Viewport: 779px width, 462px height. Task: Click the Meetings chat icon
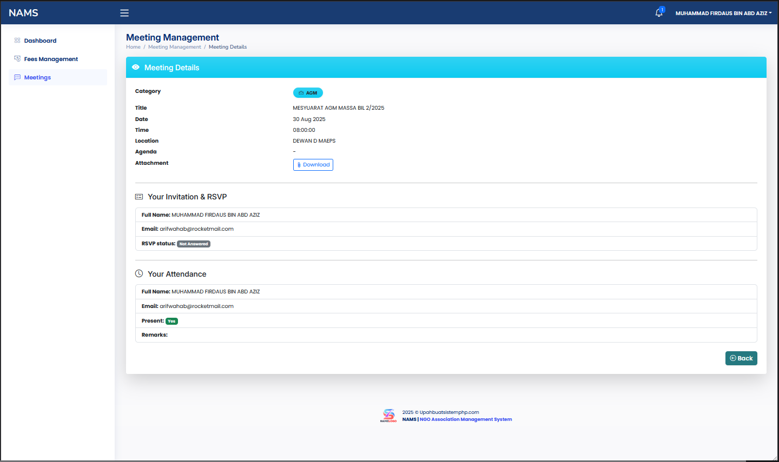pos(17,77)
